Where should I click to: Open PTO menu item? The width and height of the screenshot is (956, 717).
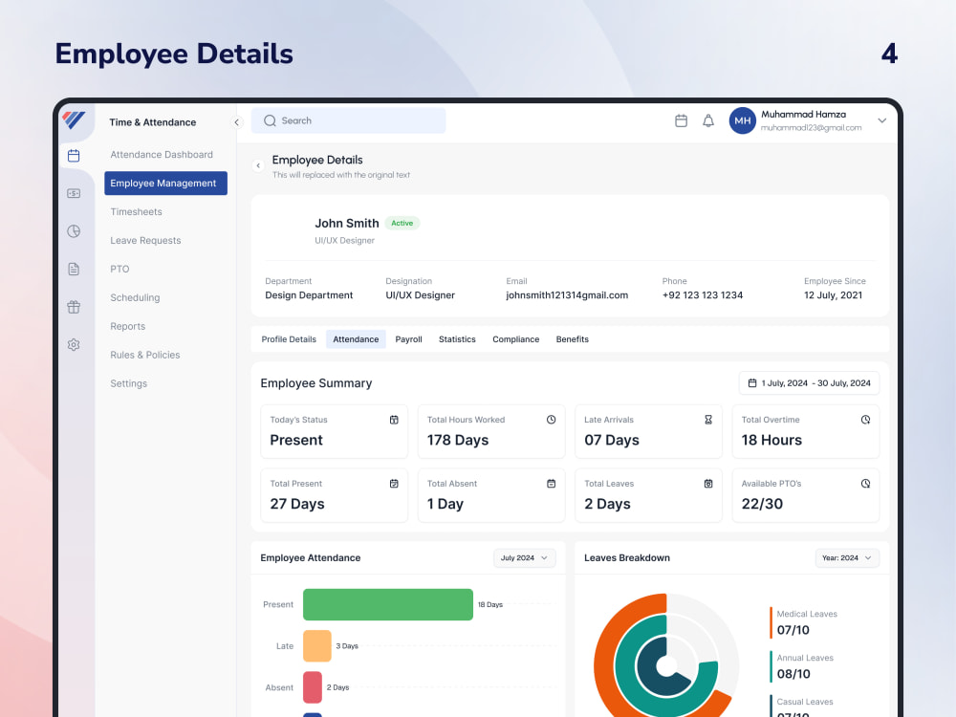click(x=119, y=269)
